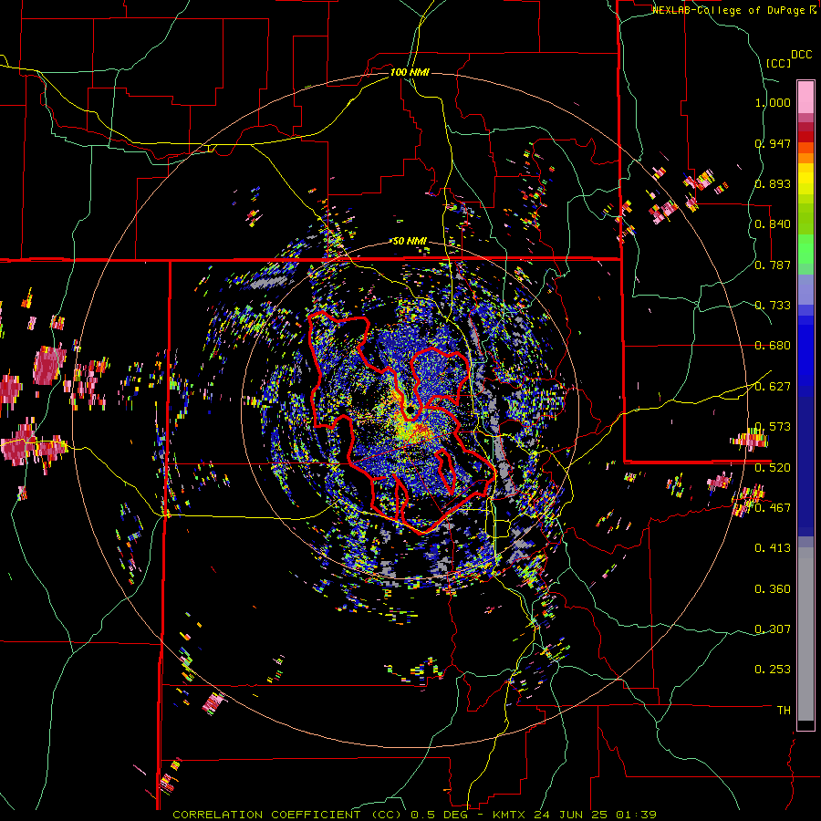Click the 0.787 scale value

tap(773, 265)
